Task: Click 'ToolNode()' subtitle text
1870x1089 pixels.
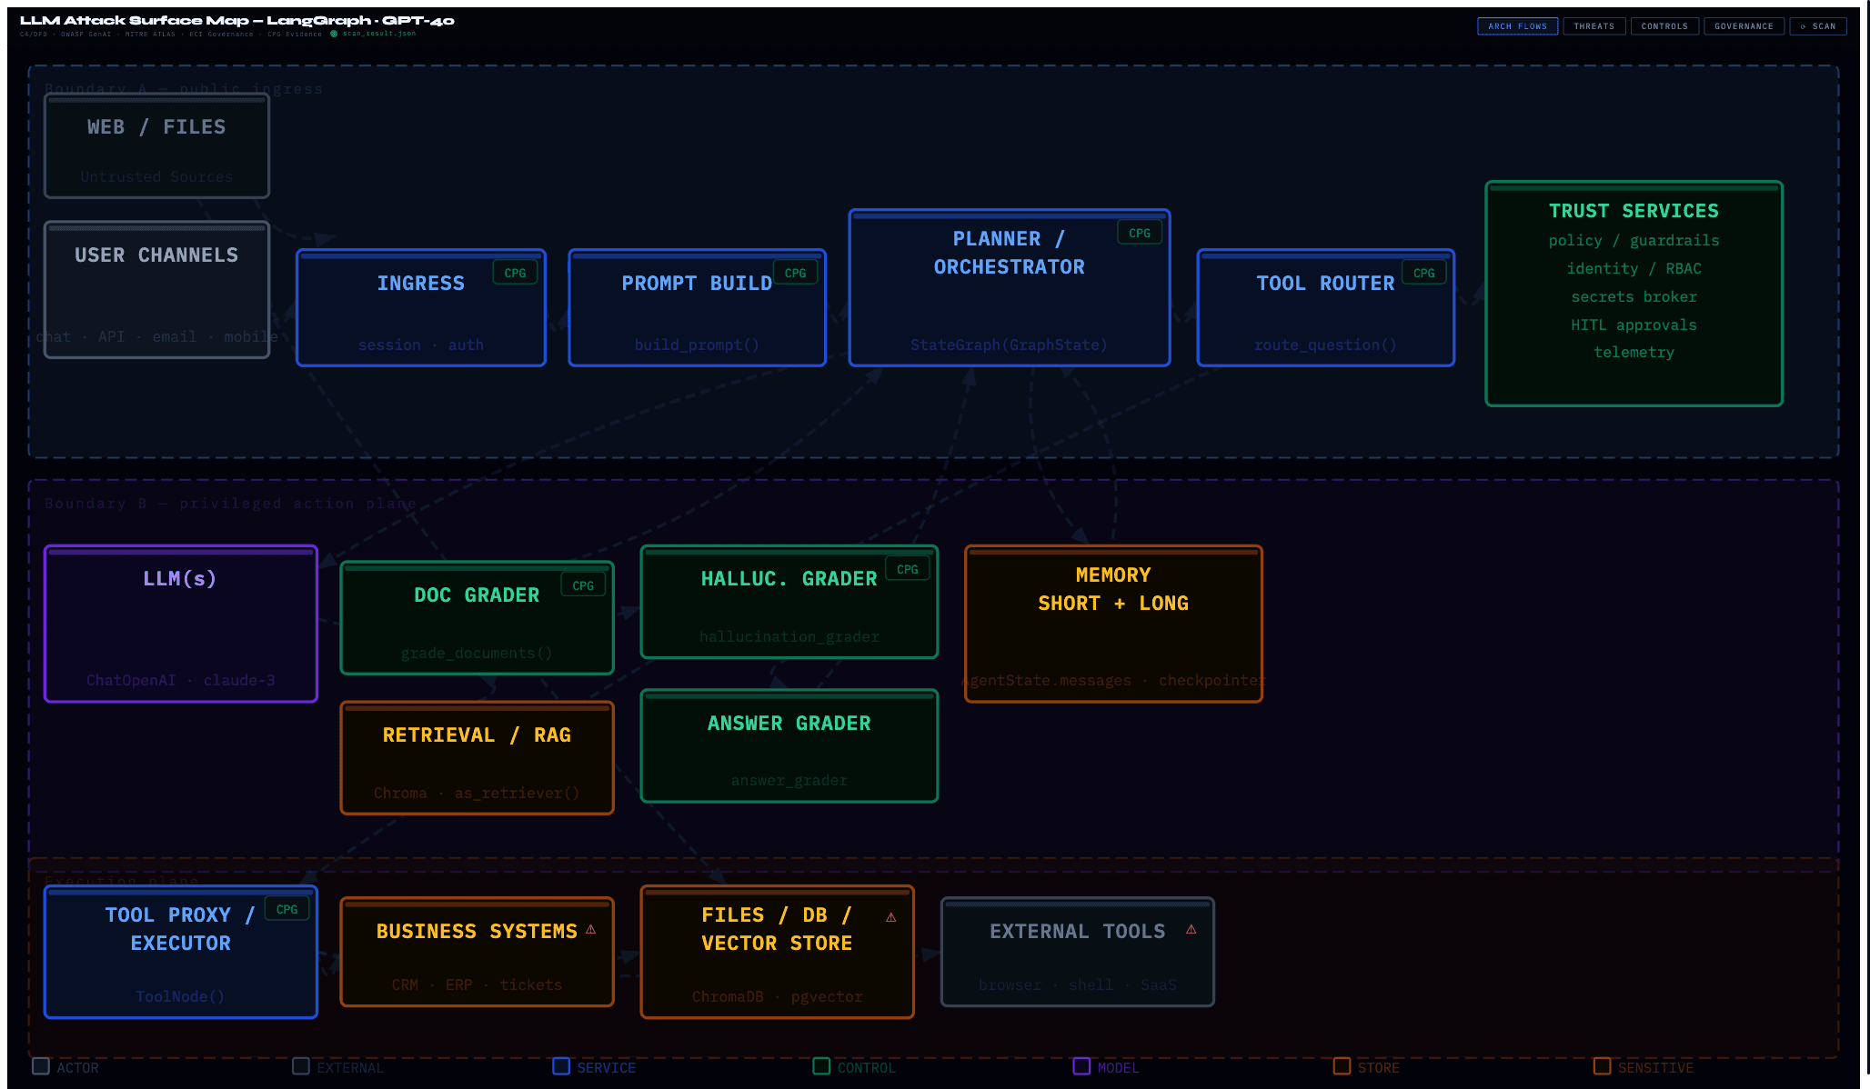Action: (x=180, y=997)
